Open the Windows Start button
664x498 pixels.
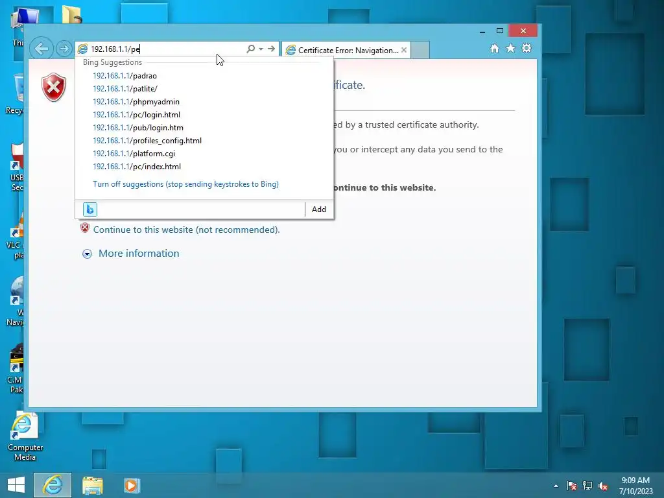[x=16, y=485]
